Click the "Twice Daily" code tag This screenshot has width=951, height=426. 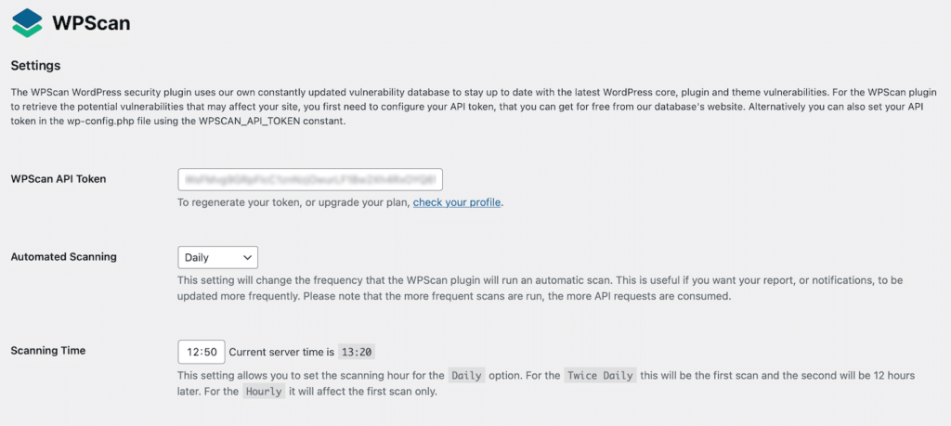600,376
